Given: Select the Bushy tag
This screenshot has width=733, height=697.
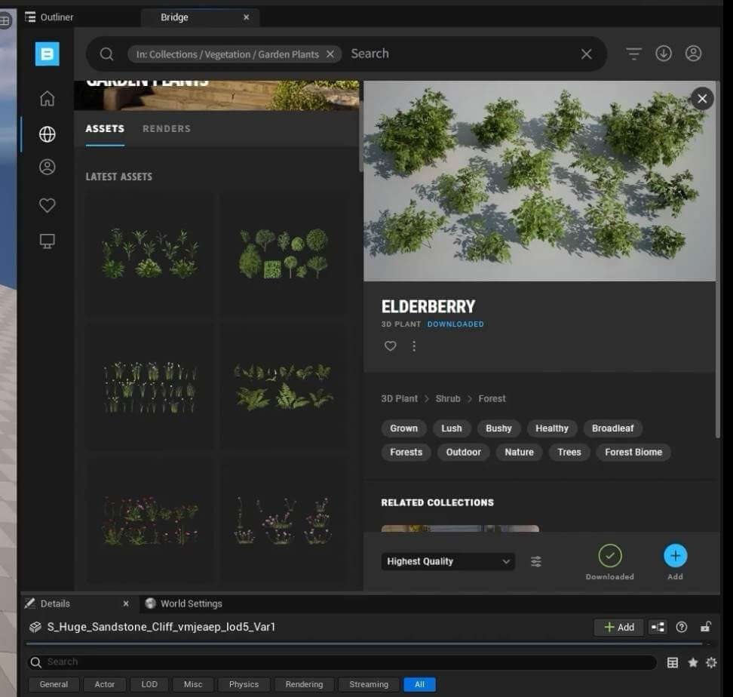Looking at the screenshot, I should tap(498, 428).
